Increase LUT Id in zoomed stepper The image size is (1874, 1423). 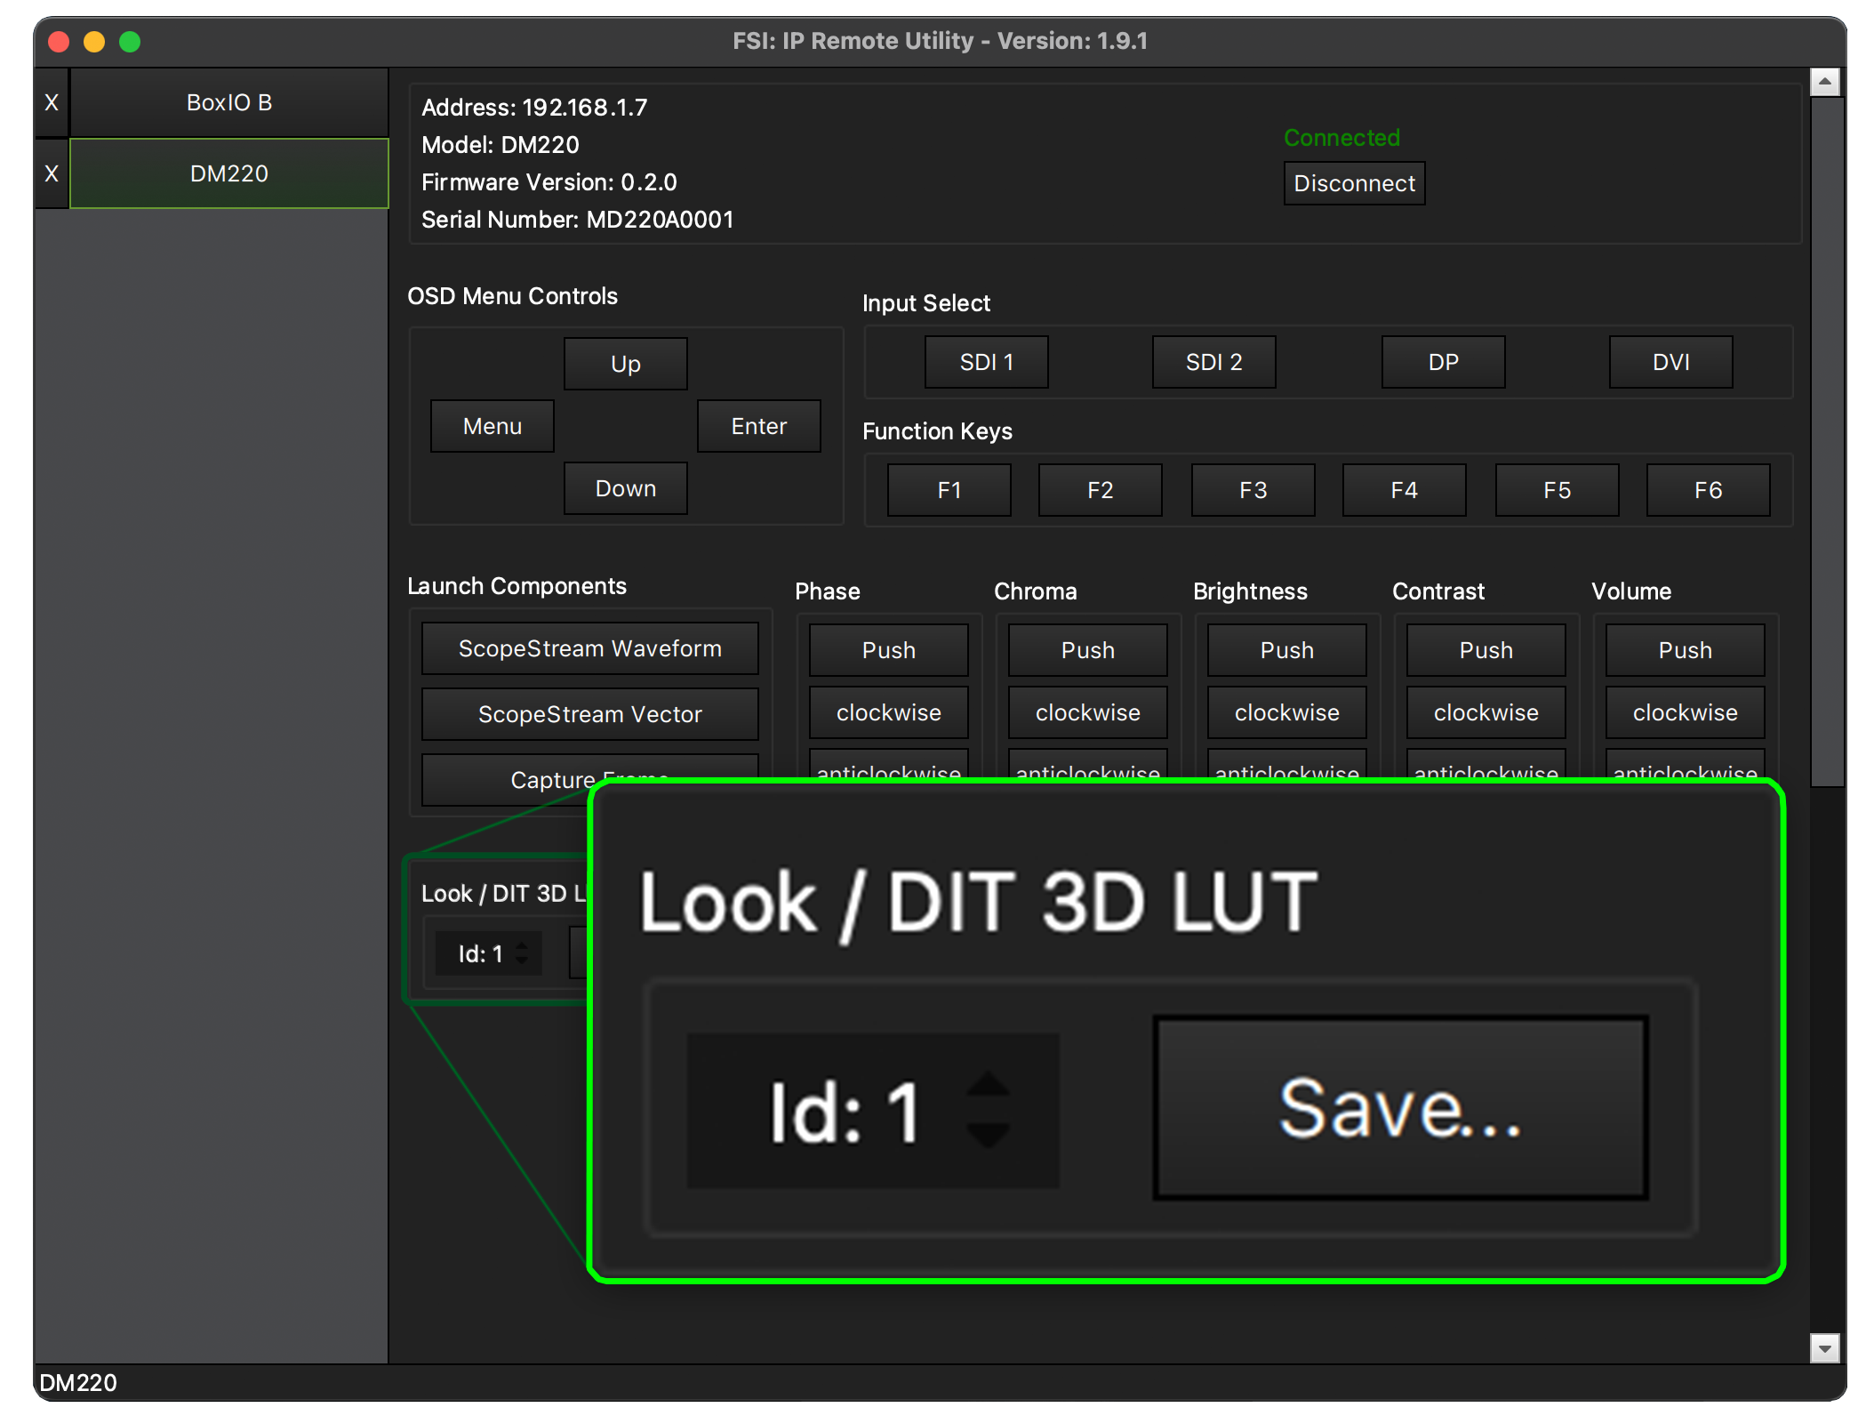click(x=988, y=1086)
